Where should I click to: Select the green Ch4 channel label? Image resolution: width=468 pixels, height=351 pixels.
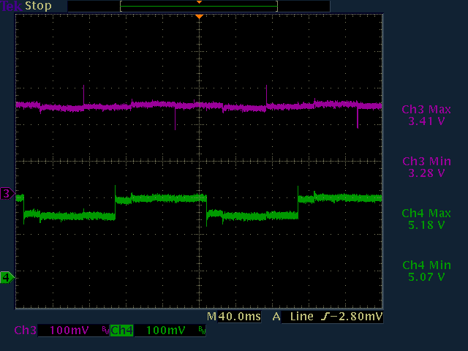121,331
